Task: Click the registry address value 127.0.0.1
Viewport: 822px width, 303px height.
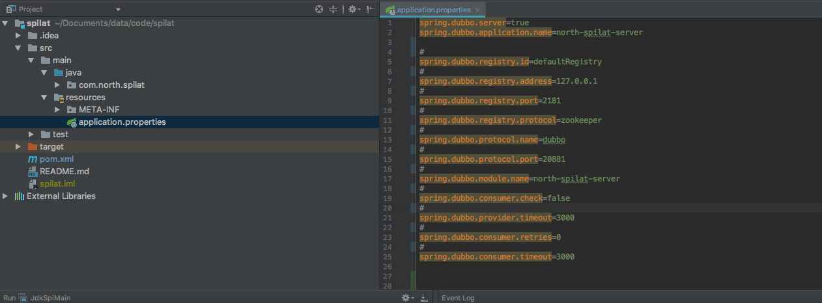Action: click(576, 81)
